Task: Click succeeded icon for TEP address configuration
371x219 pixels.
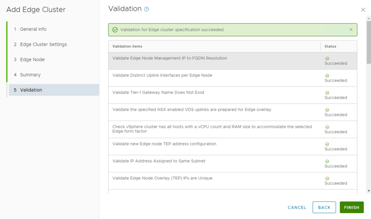Action: pos(327,144)
